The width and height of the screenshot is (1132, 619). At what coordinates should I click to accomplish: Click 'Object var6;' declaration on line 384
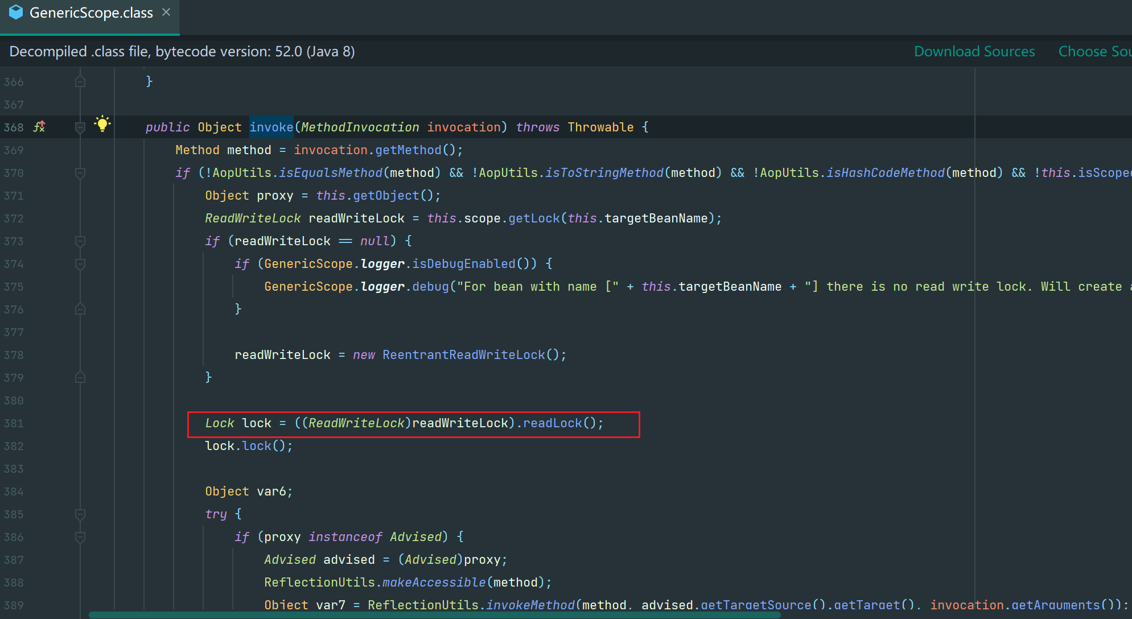pyautogui.click(x=249, y=492)
